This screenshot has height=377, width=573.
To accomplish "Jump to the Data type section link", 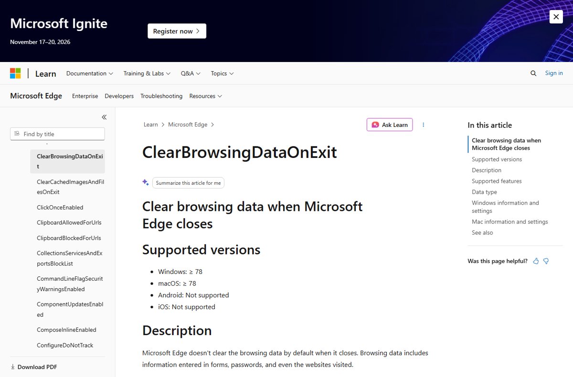I will click(x=484, y=192).
